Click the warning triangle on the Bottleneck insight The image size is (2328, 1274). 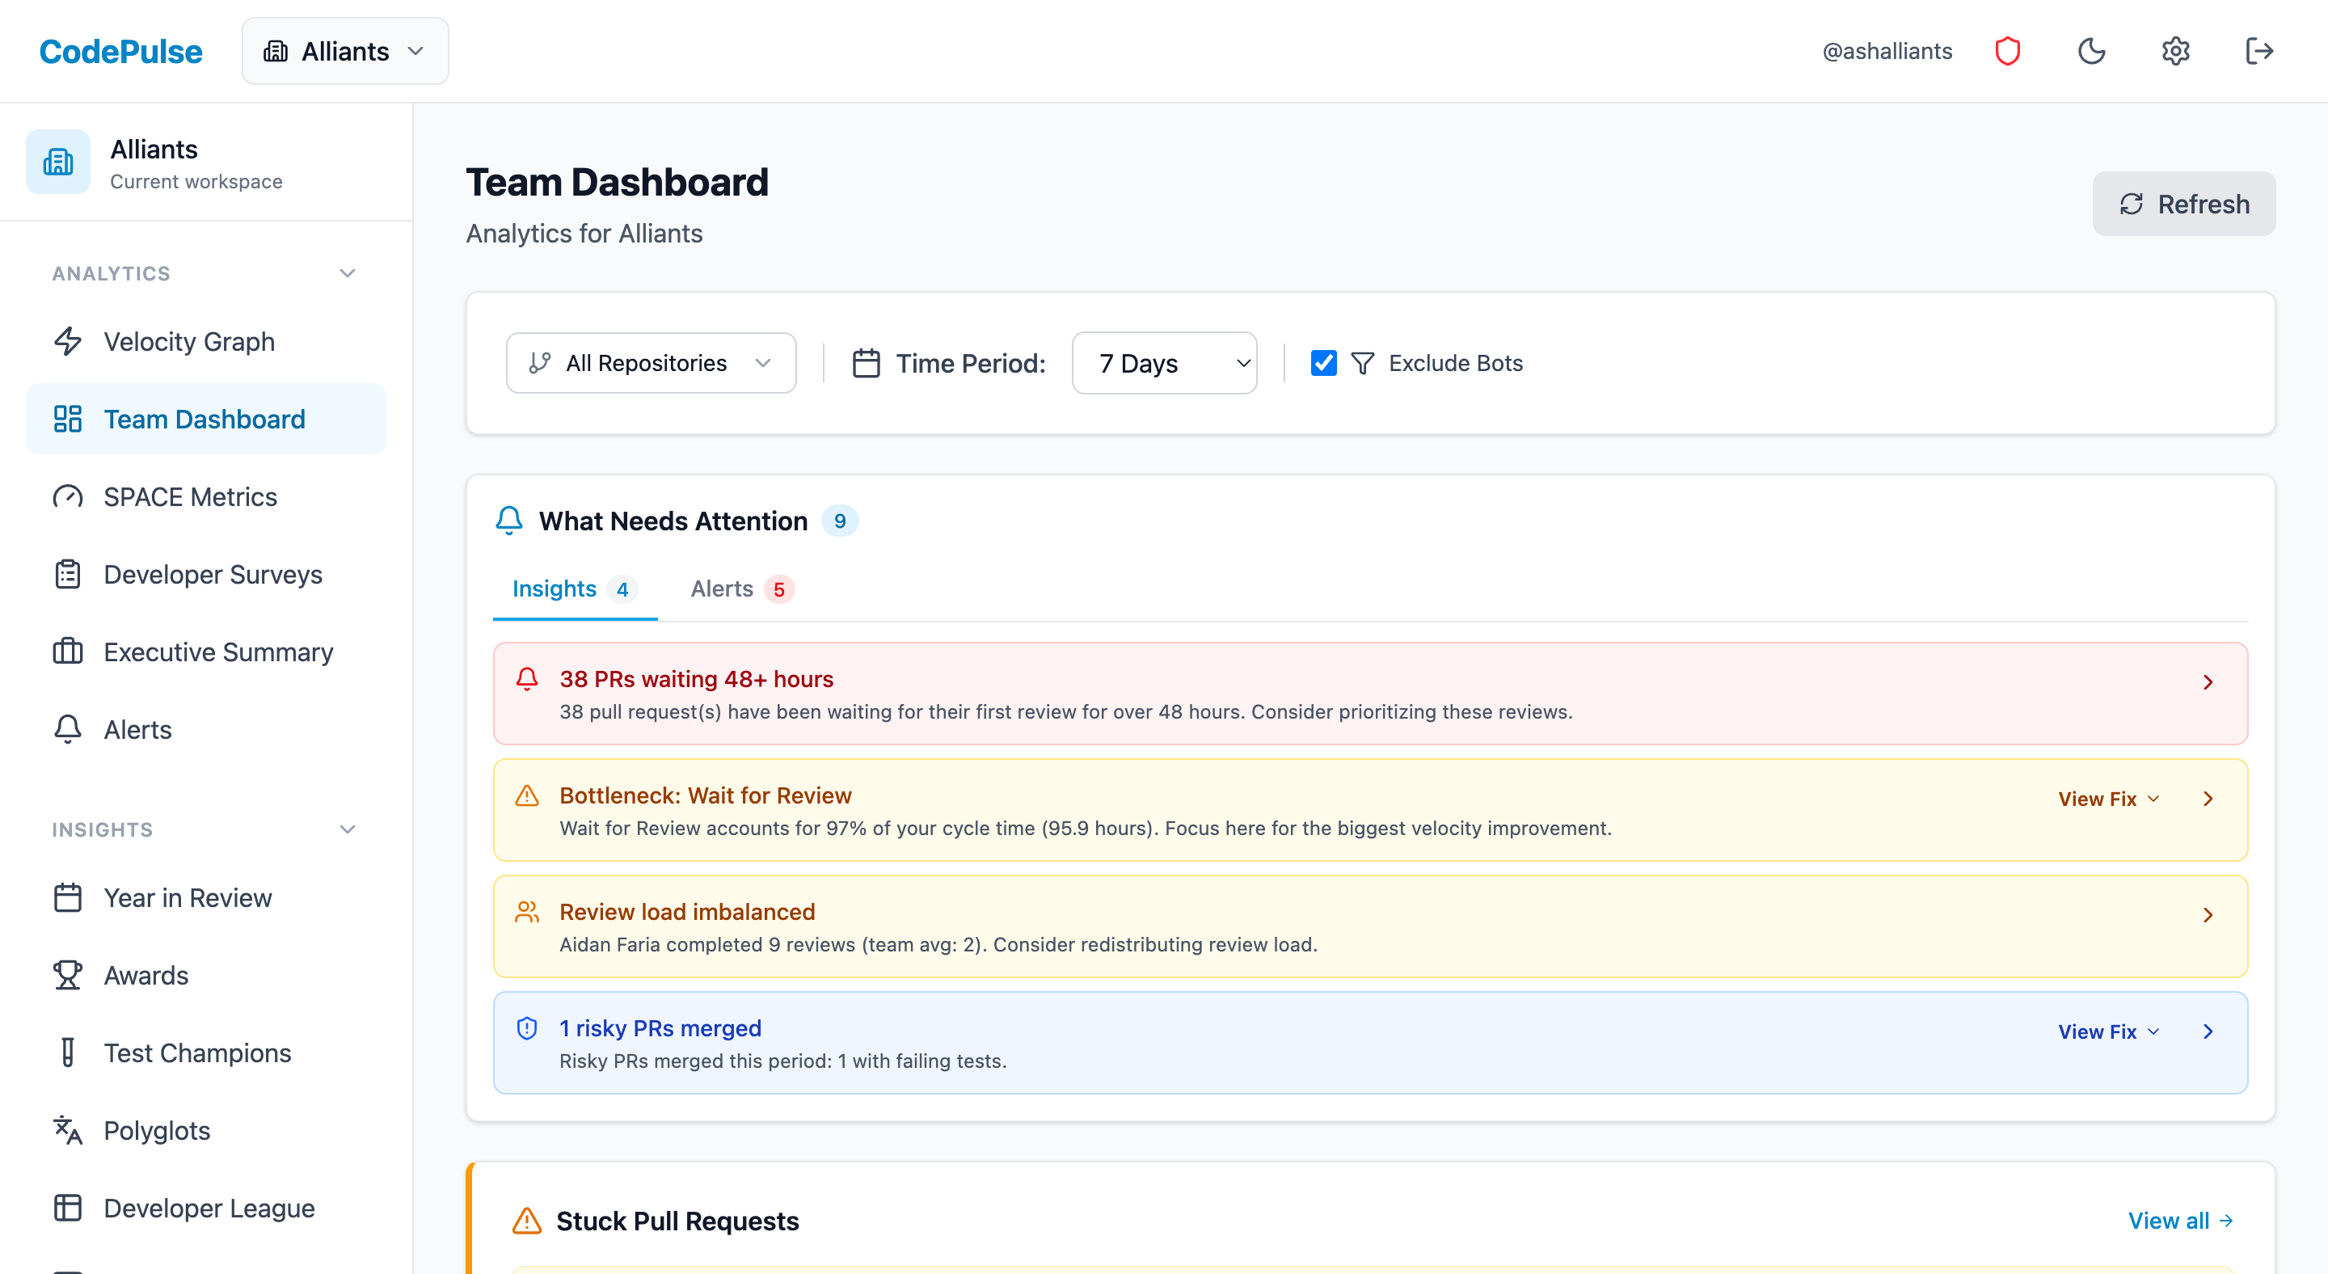click(x=527, y=795)
